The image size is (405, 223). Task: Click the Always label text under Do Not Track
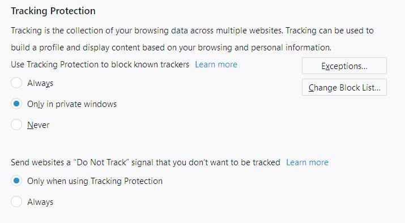[x=40, y=202]
